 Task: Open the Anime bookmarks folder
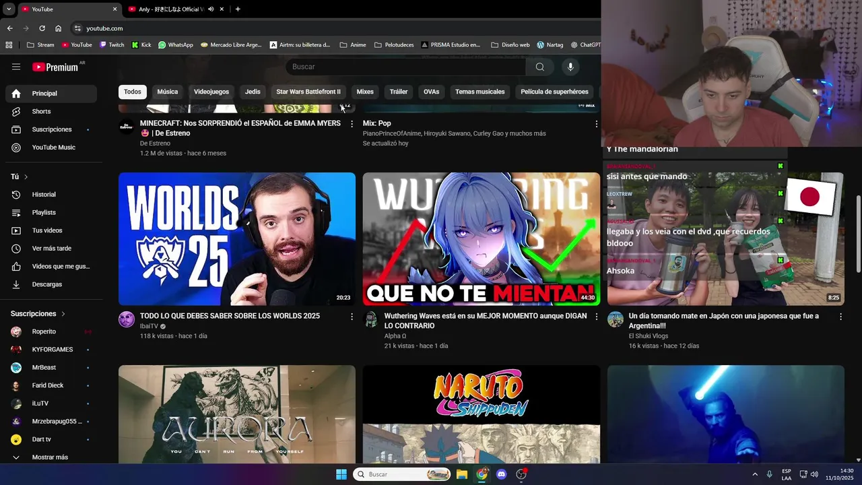pyautogui.click(x=353, y=45)
